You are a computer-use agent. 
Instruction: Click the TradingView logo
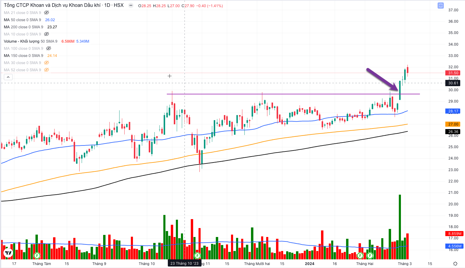pos(8,253)
